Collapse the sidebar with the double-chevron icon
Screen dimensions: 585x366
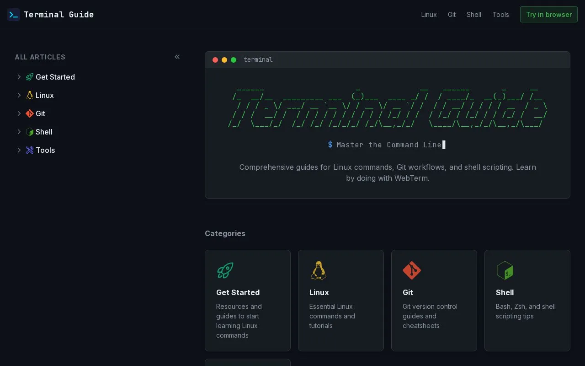177,57
